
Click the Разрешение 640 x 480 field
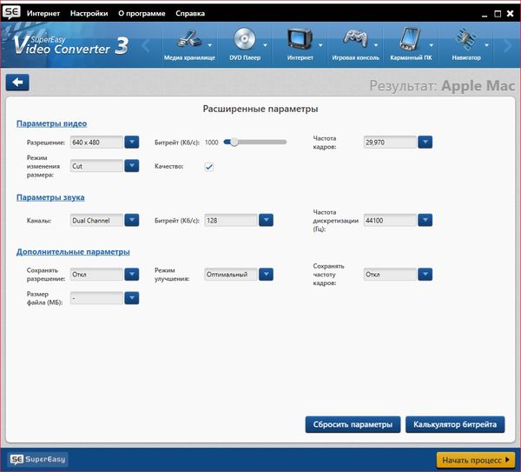click(x=96, y=142)
